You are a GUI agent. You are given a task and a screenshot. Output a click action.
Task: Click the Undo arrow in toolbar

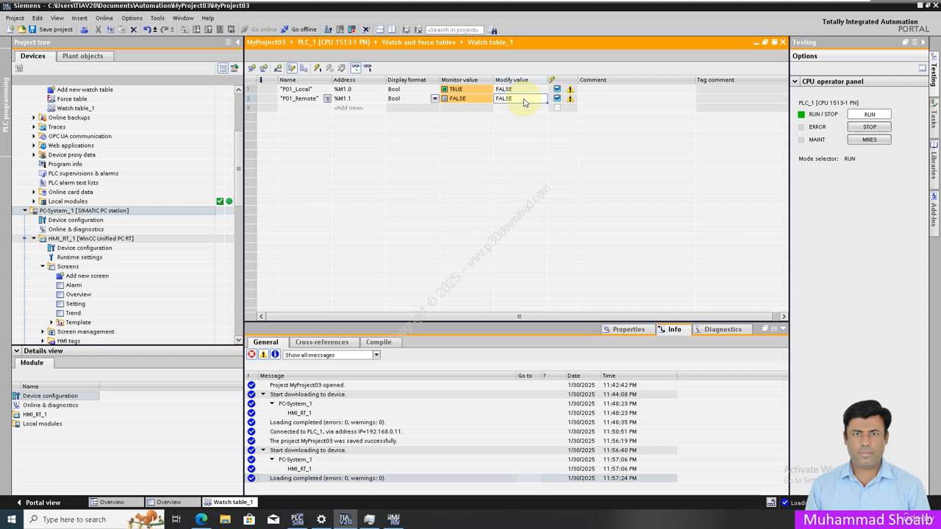pyautogui.click(x=147, y=29)
